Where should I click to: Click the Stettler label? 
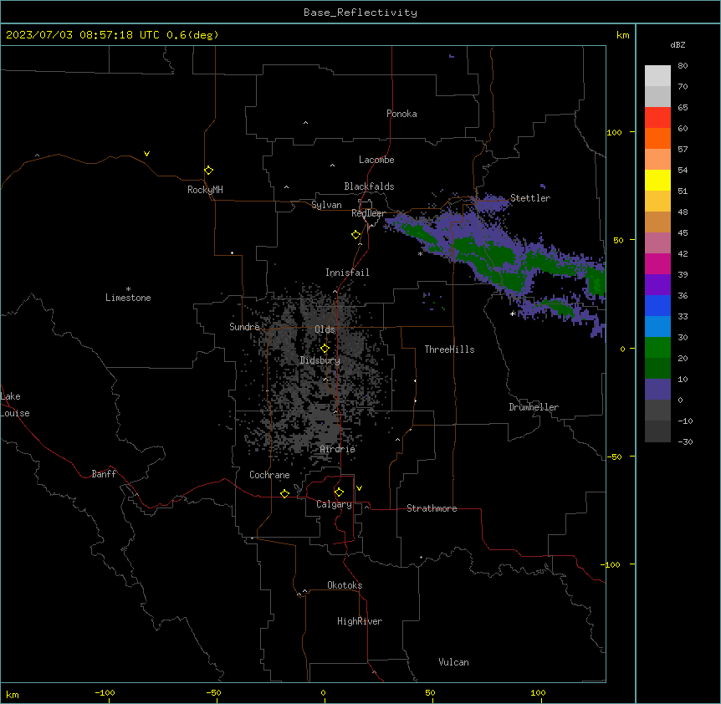[x=530, y=198]
